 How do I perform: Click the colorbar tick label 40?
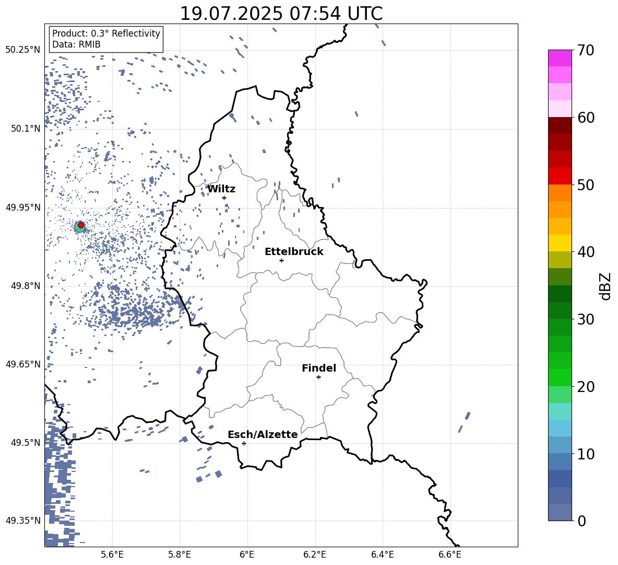pos(586,252)
